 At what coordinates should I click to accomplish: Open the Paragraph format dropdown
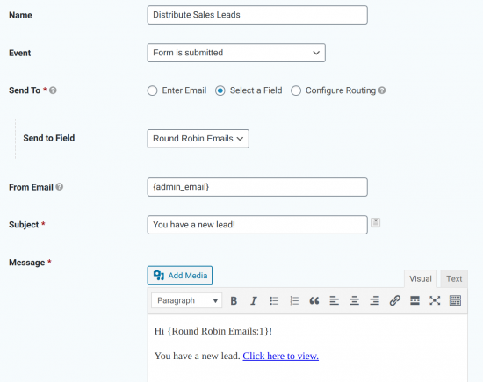point(187,300)
